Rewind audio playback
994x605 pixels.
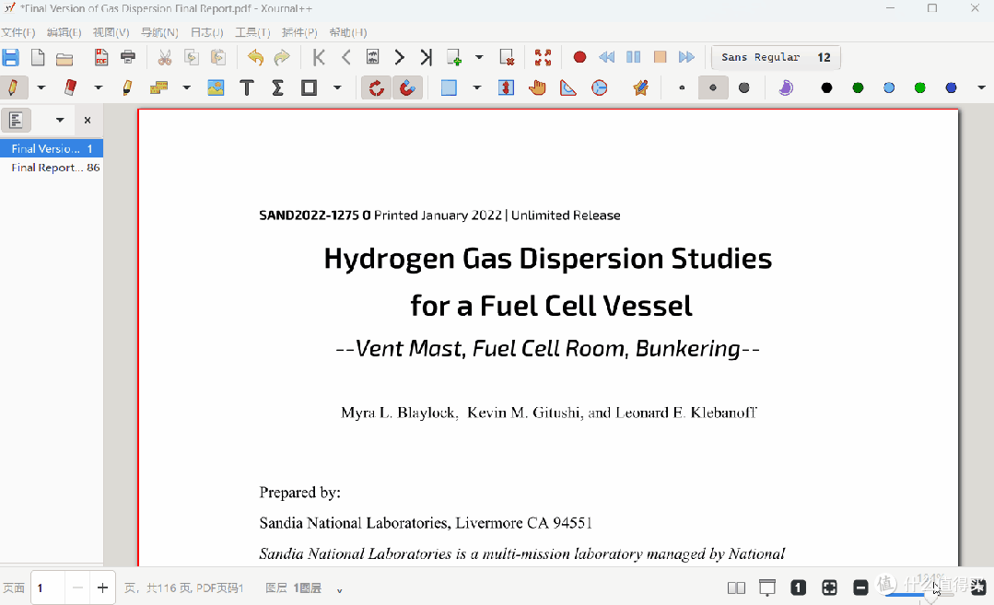coord(607,57)
